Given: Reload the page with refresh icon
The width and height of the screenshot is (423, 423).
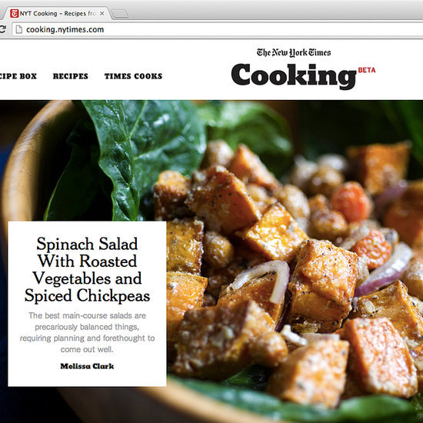Looking at the screenshot, I should 2,29.
